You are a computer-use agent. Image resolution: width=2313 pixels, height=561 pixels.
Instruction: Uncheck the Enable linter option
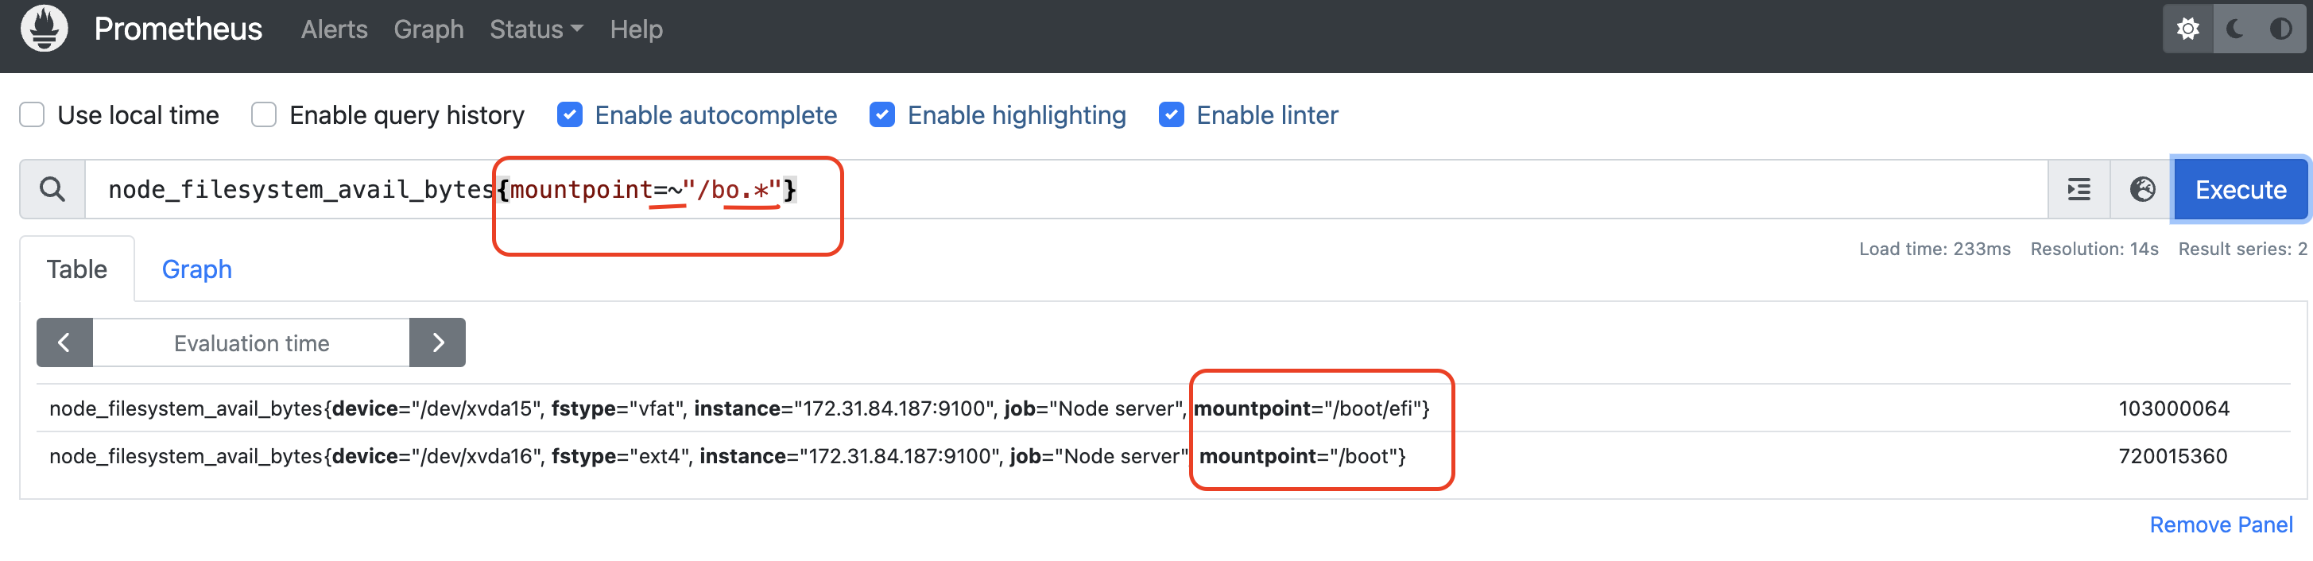(1171, 115)
